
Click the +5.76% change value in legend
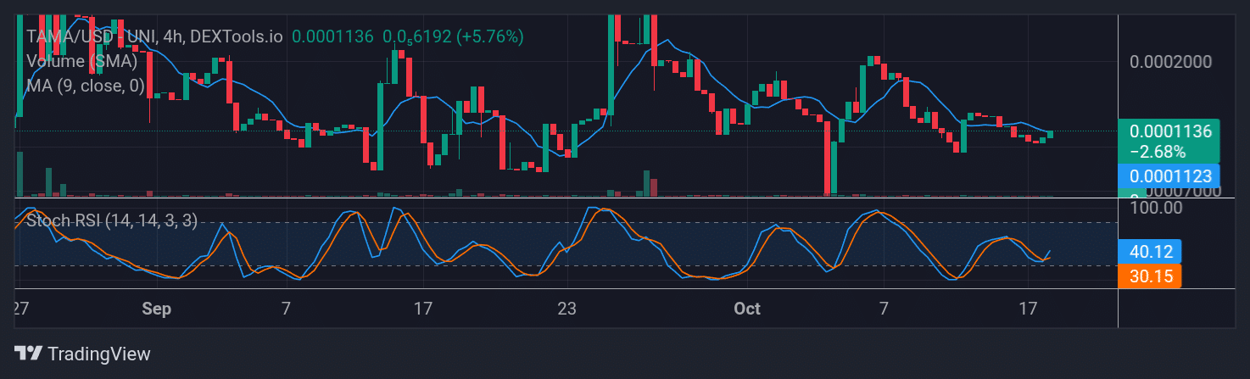coord(490,37)
